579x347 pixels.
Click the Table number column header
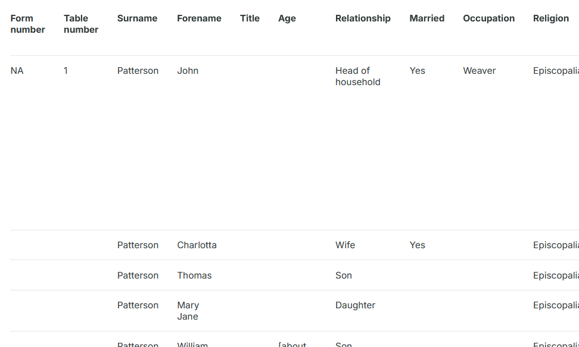coord(81,24)
